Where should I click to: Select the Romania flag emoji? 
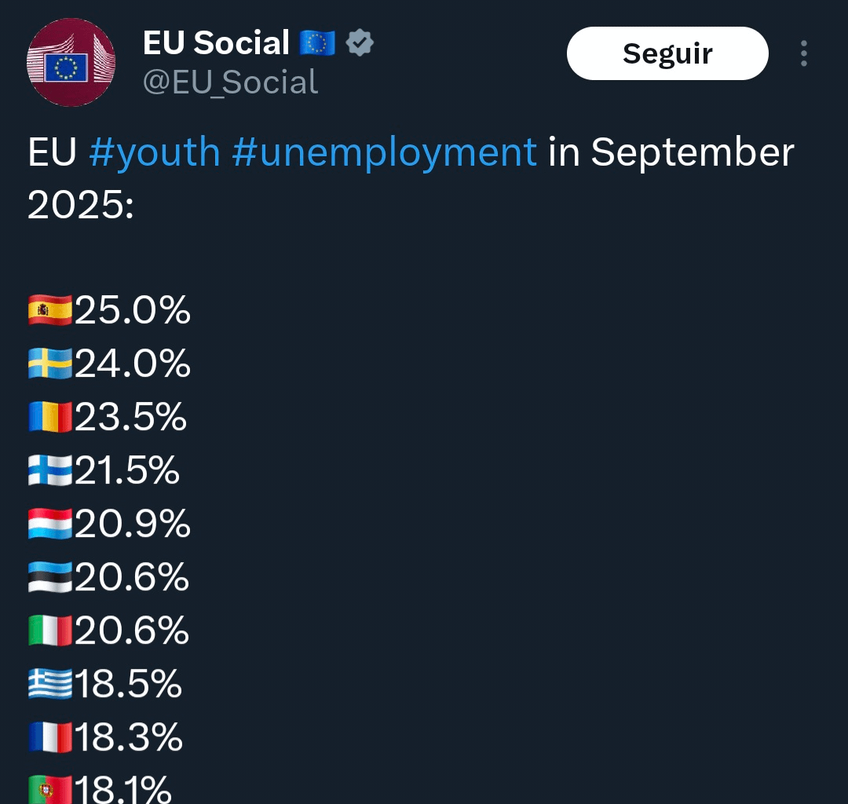(50, 418)
